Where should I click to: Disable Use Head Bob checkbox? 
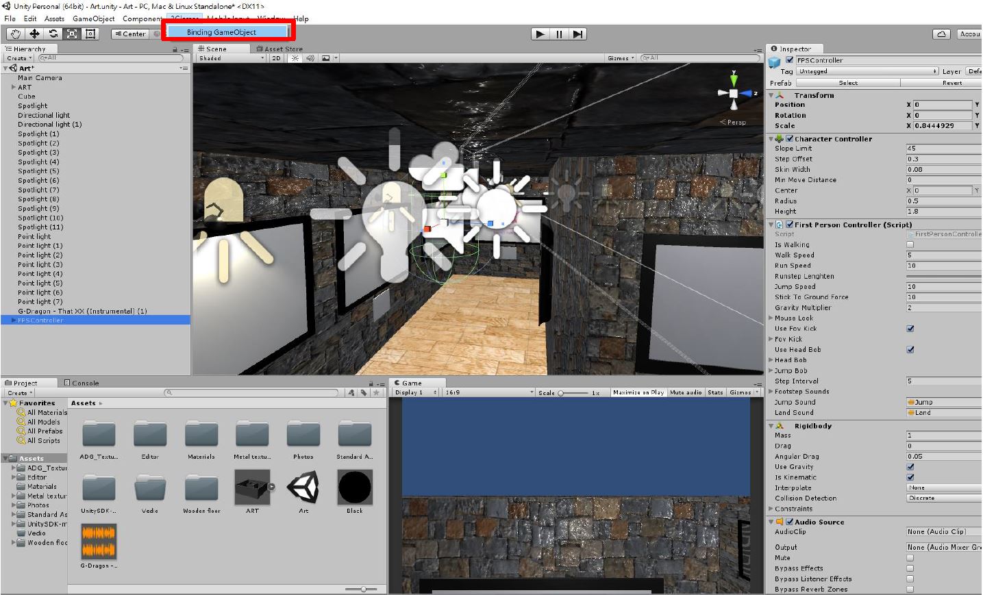tap(910, 349)
